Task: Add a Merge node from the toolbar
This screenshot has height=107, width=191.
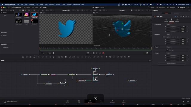Action: (58, 57)
